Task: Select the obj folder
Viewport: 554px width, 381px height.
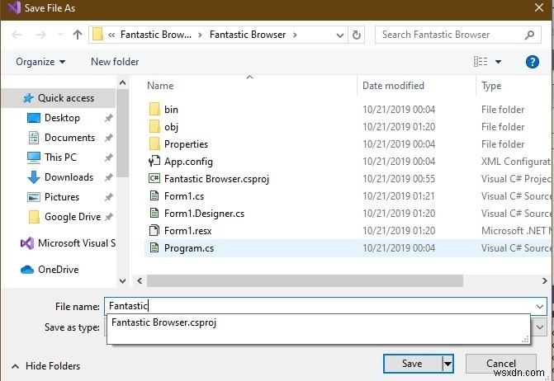Action: 171,127
